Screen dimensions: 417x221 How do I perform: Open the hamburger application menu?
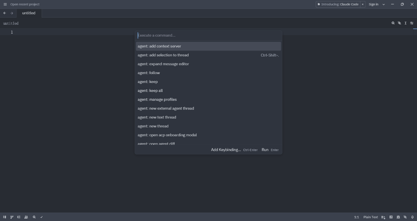pyautogui.click(x=5, y=4)
